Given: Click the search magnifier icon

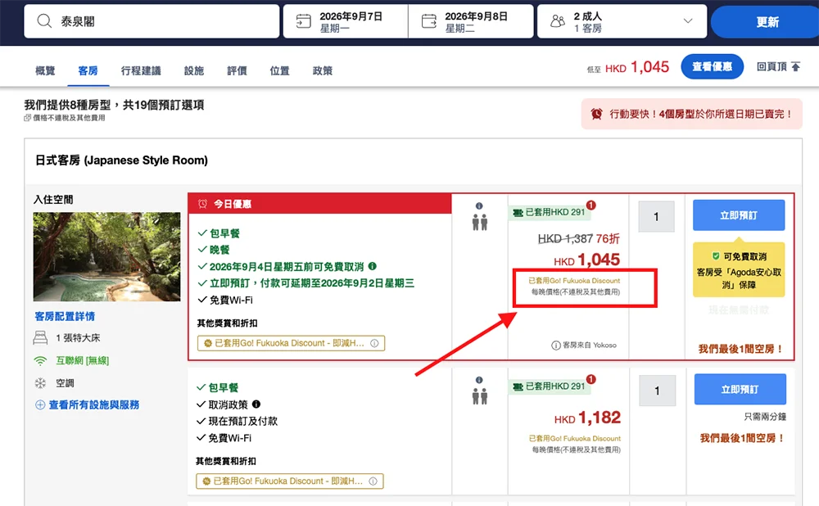Looking at the screenshot, I should point(44,21).
